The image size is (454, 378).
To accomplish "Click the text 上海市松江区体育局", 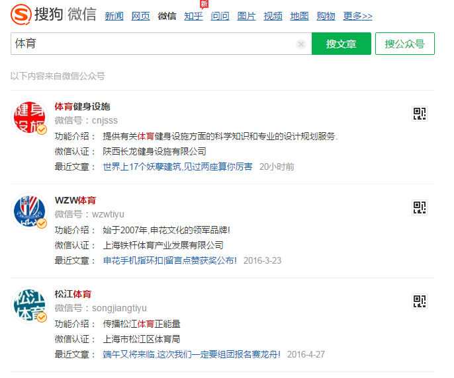I will click(142, 339).
